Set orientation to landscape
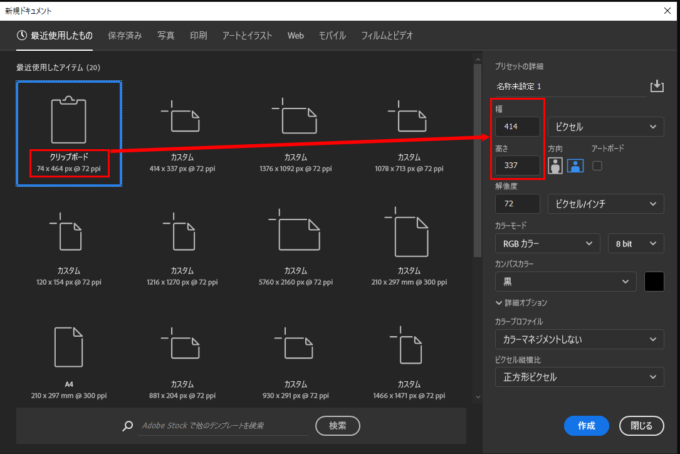This screenshot has height=454, width=680. [575, 166]
